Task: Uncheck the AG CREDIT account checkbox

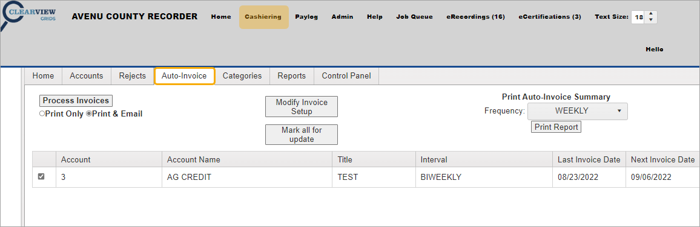Action: 41,177
